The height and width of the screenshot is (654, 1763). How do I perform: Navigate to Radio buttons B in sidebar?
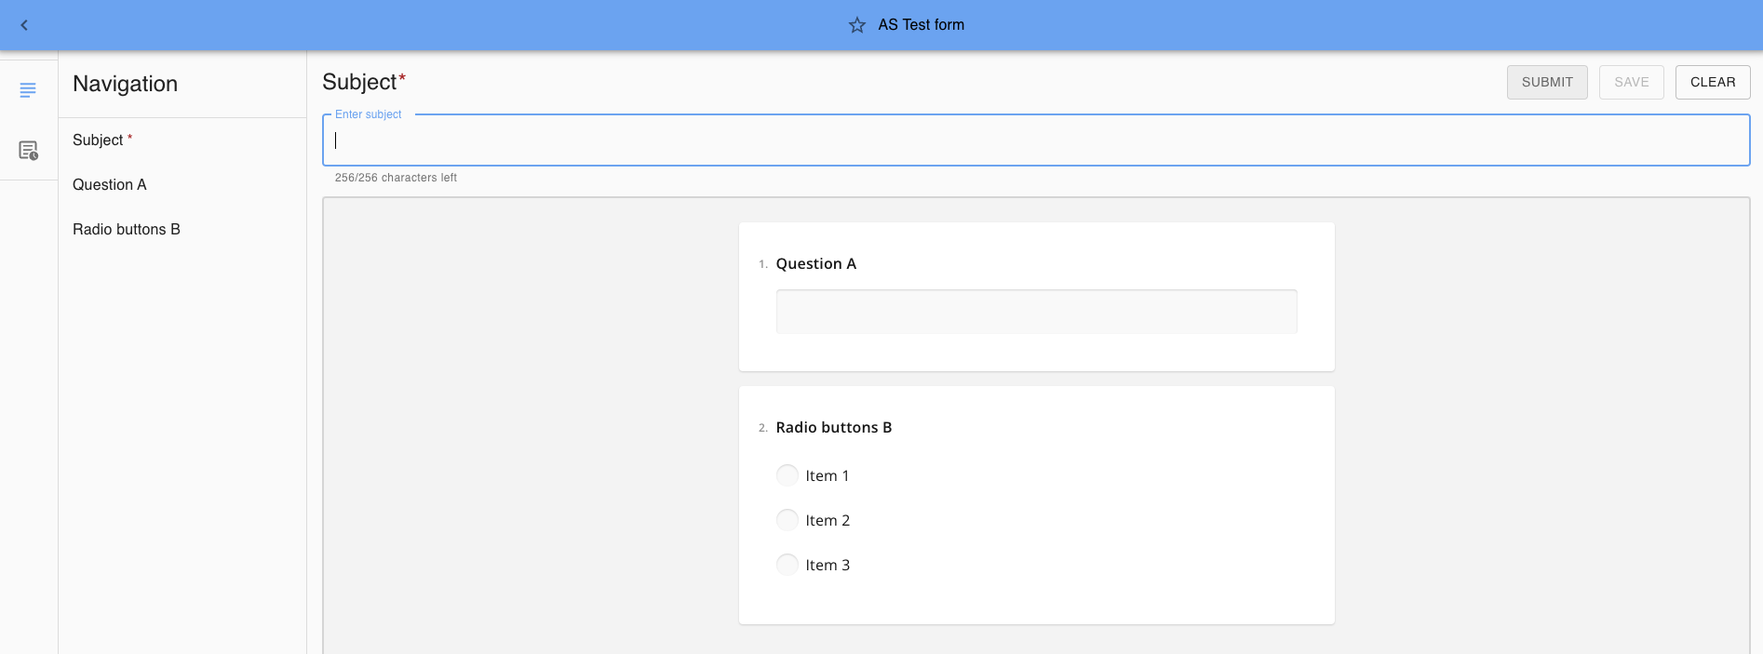[x=127, y=229]
